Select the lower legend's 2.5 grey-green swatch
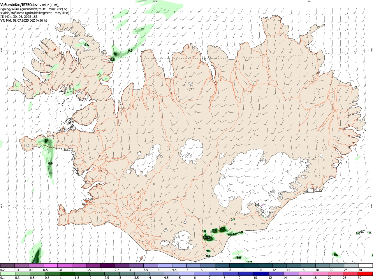373x280 pixels. pos(112,274)
